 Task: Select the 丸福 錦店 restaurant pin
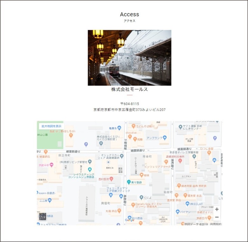point(119,211)
